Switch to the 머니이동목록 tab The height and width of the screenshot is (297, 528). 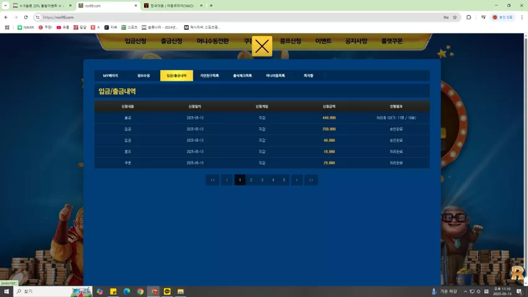coord(275,76)
